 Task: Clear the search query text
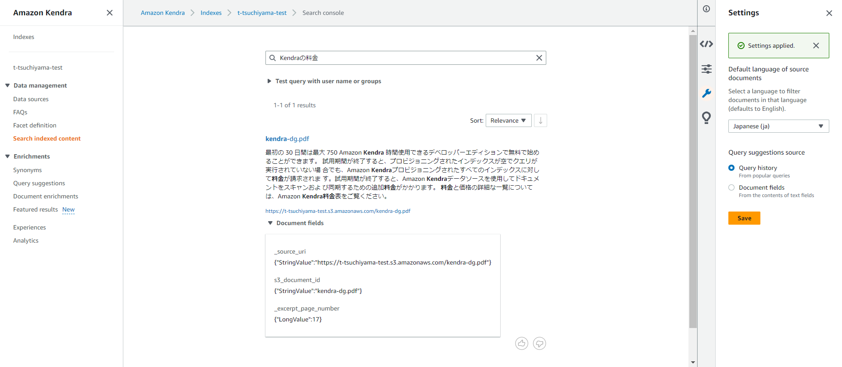(x=539, y=58)
